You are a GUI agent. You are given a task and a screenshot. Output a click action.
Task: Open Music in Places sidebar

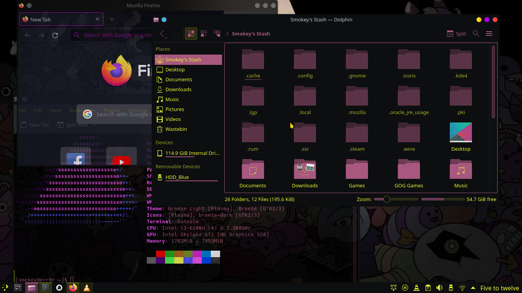click(188, 99)
